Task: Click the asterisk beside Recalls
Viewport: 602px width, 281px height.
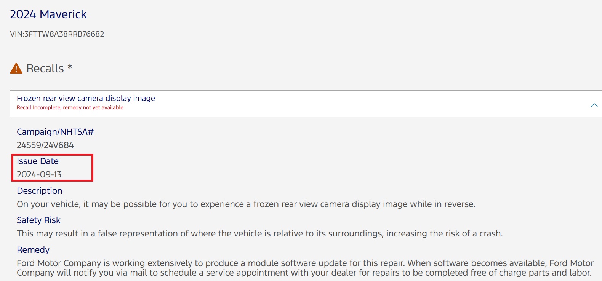Action: (x=70, y=67)
